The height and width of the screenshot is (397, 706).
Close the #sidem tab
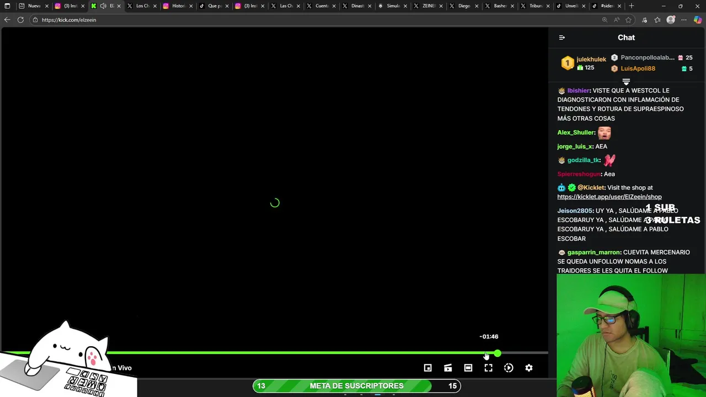pyautogui.click(x=619, y=6)
